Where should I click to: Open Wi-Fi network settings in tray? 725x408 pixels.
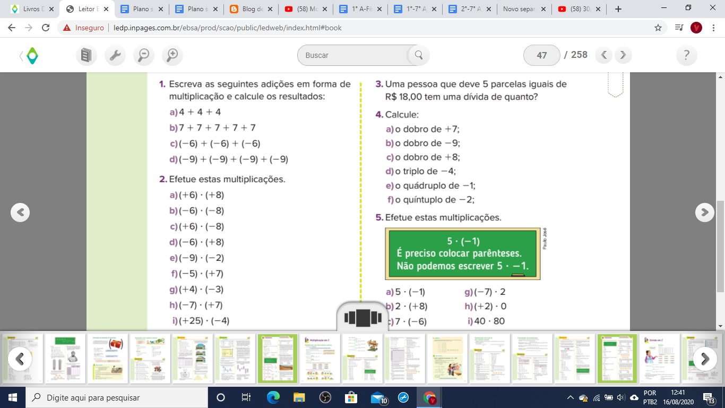(x=597, y=397)
